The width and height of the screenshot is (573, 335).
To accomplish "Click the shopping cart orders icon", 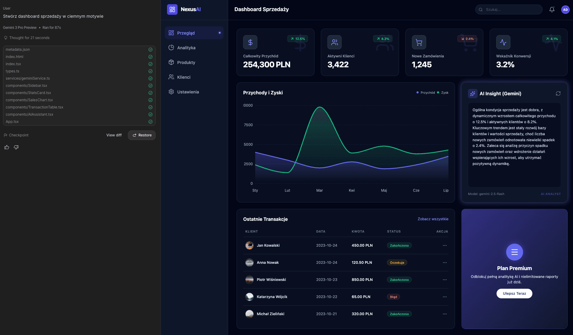I will coord(419,42).
